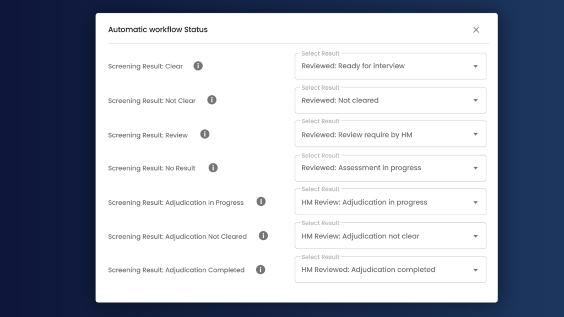Viewport: 564px width, 317px height.
Task: Click the 'Screening Result: Clear' row label
Action: tap(145, 67)
